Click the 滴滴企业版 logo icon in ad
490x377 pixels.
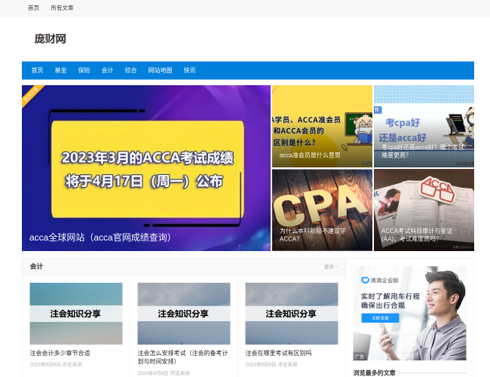[365, 280]
